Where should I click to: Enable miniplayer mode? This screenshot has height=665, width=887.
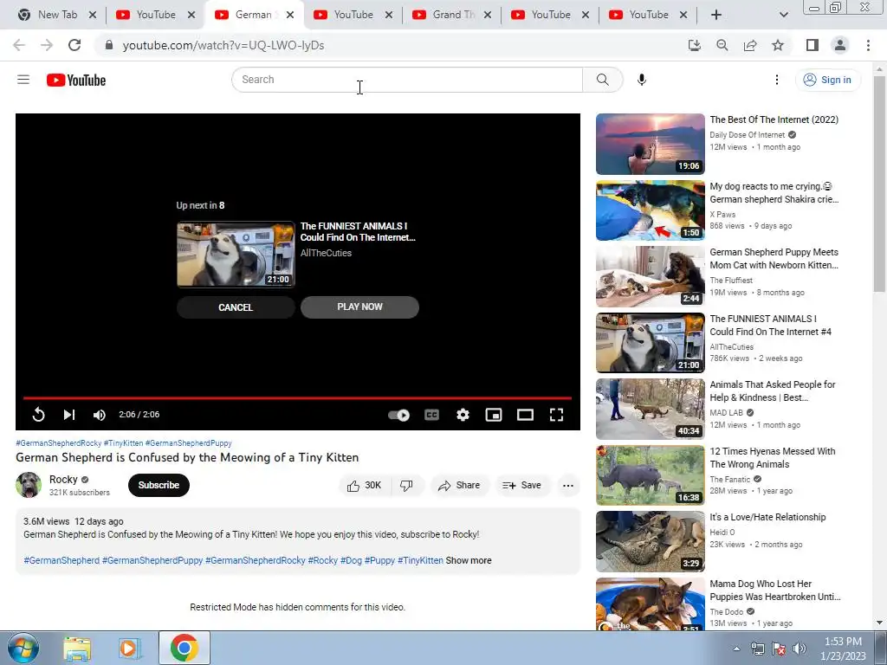point(494,415)
